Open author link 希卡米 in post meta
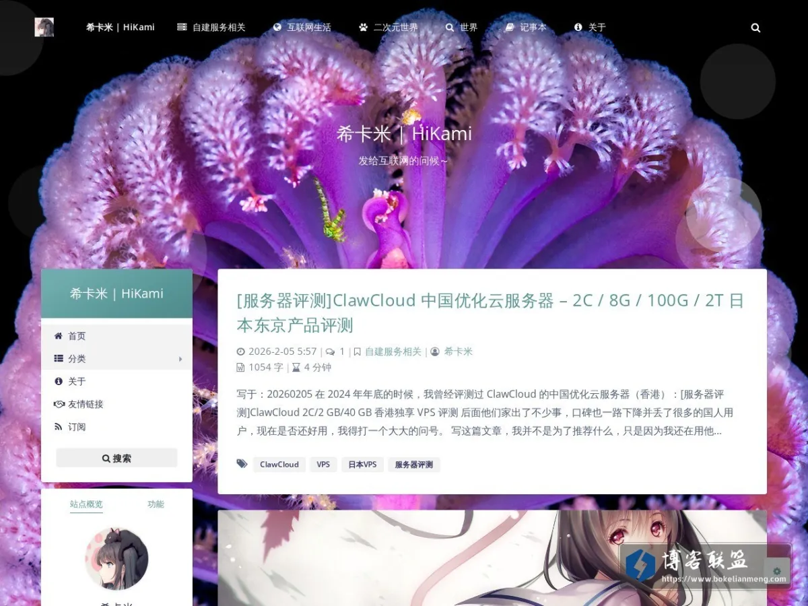 (459, 351)
